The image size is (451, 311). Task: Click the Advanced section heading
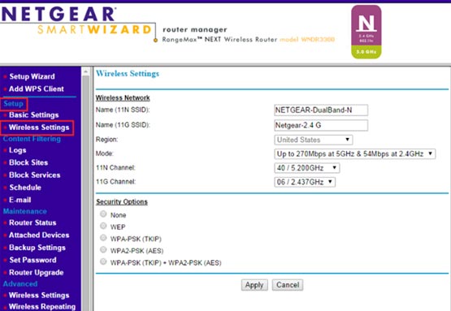20,283
